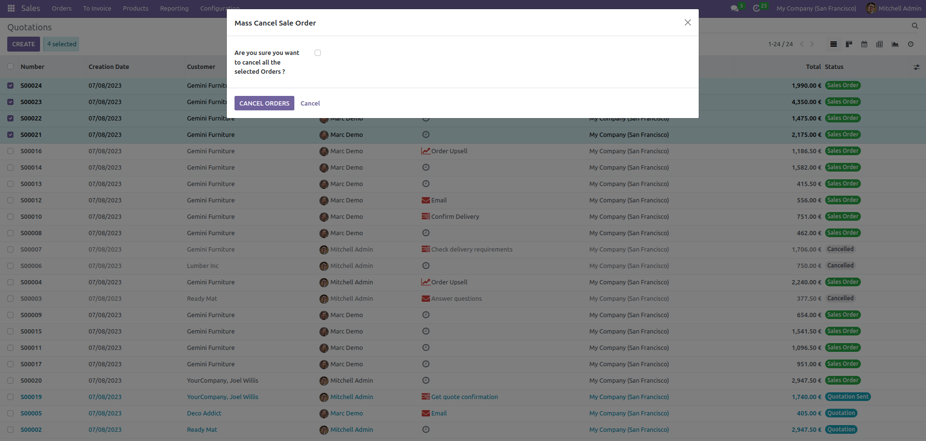This screenshot has height=441, width=926.
Task: Open the activities clock icon in navbar
Action: [756, 8]
